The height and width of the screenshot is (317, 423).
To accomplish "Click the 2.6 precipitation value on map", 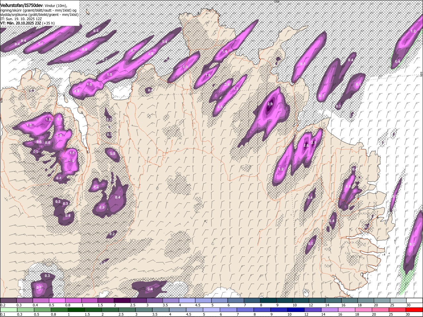I will tap(306, 145).
